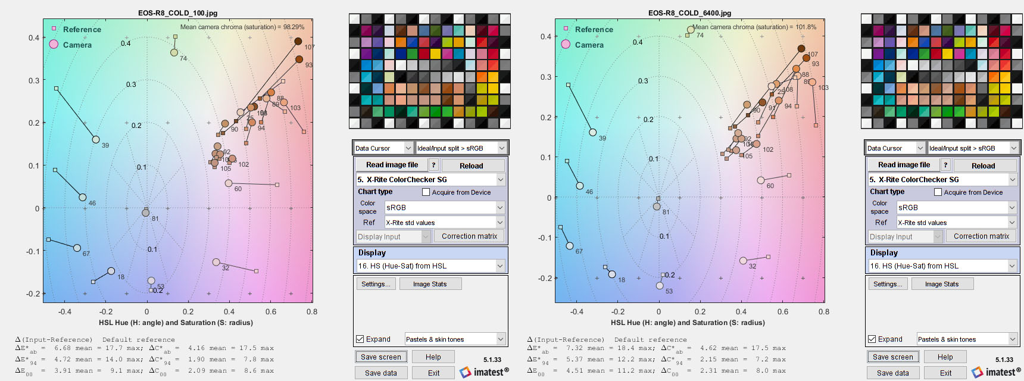The width and height of the screenshot is (1024, 381).
Task: Open the Data Cursor dropdown in the ISO 100 panel
Action: (383, 148)
